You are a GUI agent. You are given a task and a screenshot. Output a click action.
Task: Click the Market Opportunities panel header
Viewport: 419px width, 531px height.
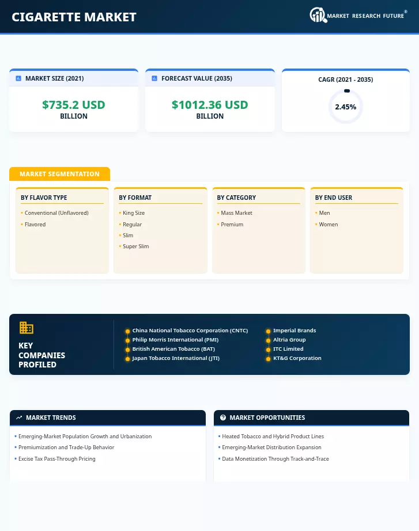pos(312,418)
